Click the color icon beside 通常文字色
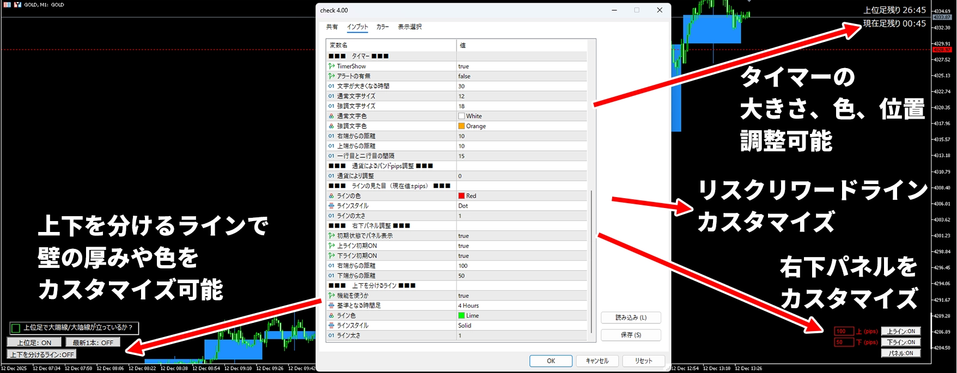This screenshot has height=373, width=957. (x=331, y=116)
